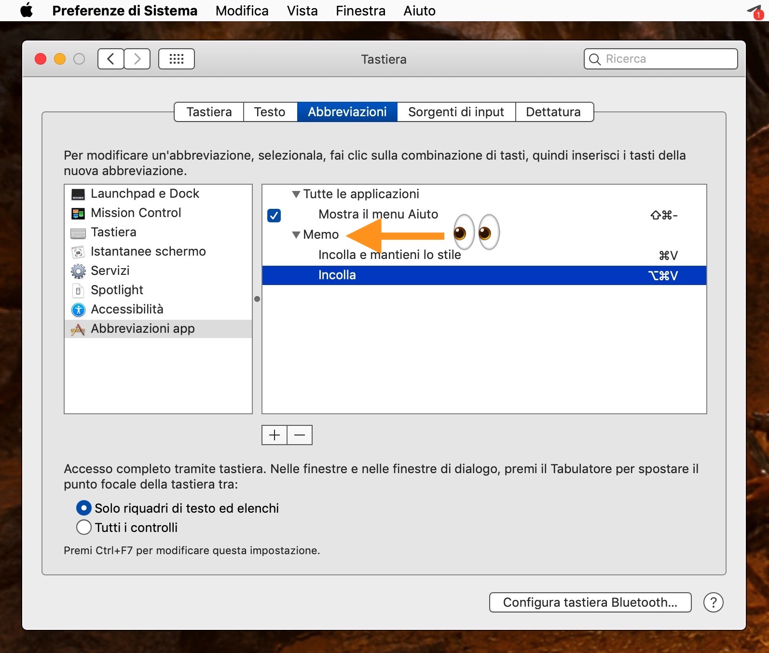Click the Mission Control icon
This screenshot has height=653, width=769.
coord(78,213)
